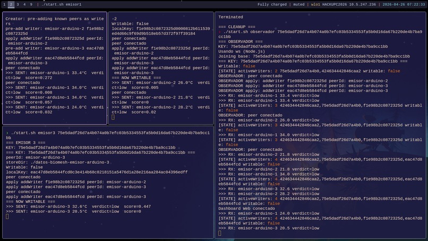Go to workspace 3
Screen dimensions: 428x241
(18, 4)
